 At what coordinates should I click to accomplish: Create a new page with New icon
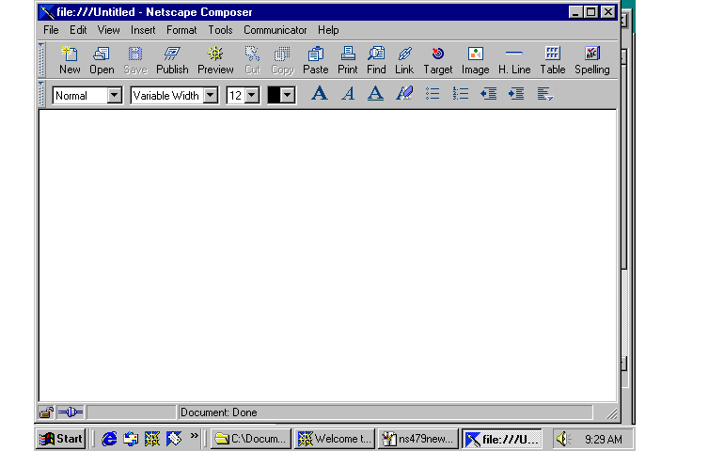click(x=70, y=60)
